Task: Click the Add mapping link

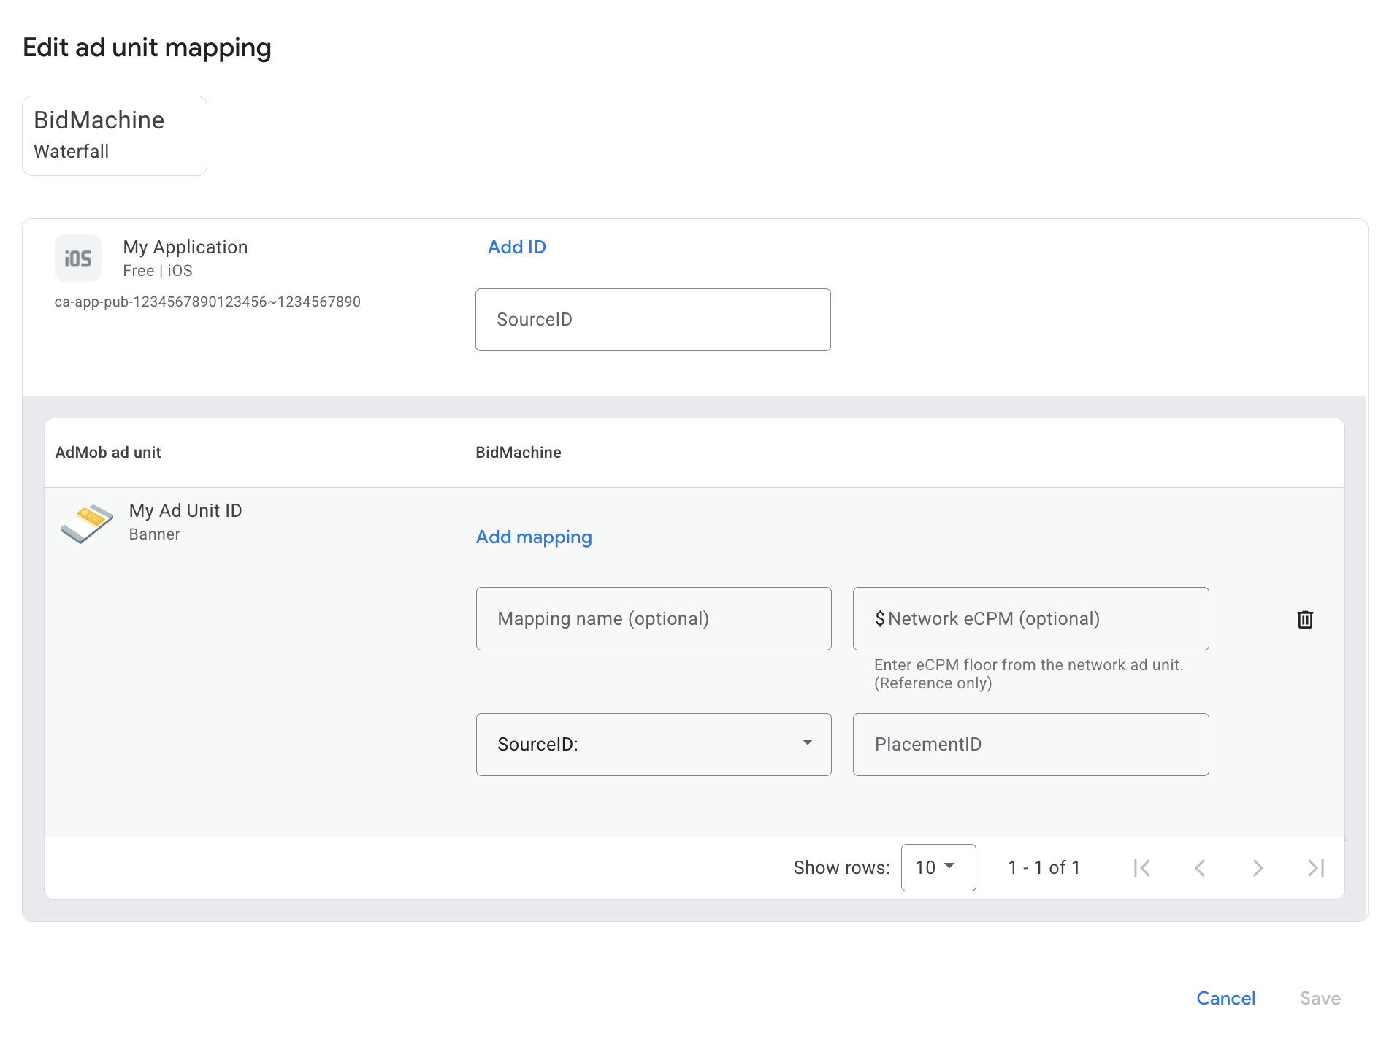Action: click(x=534, y=537)
